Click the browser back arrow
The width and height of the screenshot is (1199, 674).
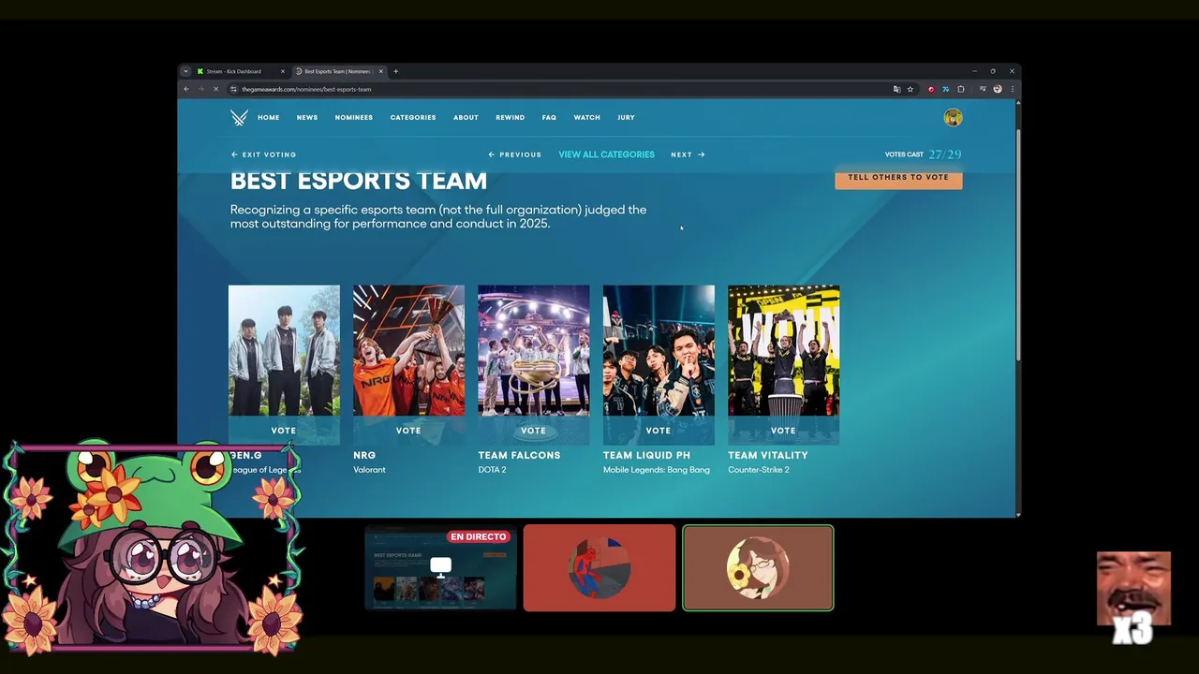tap(186, 89)
